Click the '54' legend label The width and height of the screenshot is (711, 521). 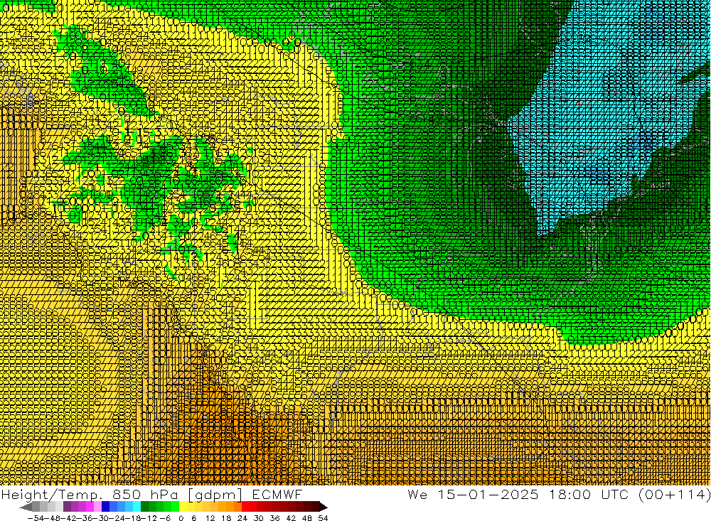323,518
